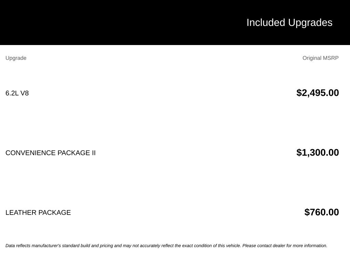Image resolution: width=350 pixels, height=262 pixels.
Task: Select the Upgrade column header
Action: [16, 58]
